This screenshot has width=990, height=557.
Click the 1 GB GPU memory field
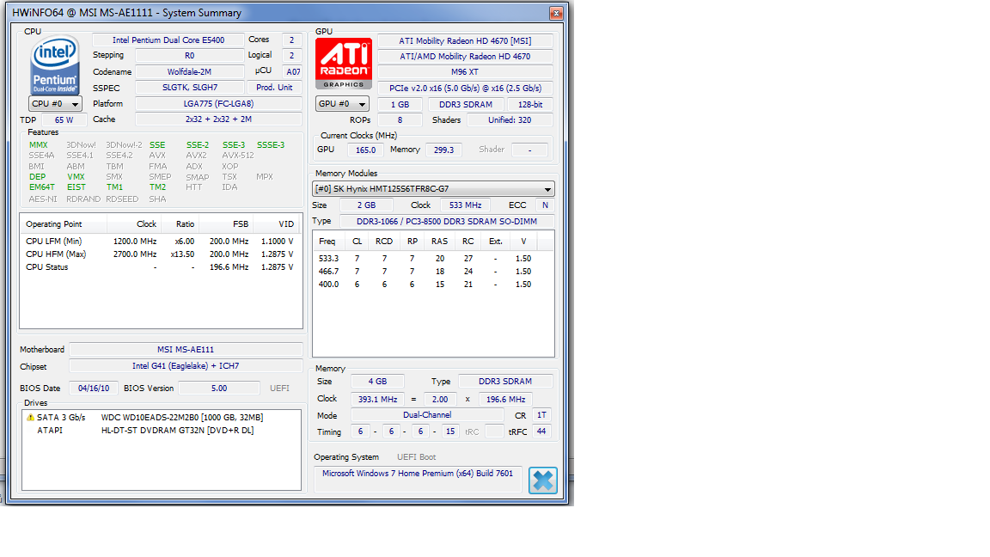[x=400, y=104]
